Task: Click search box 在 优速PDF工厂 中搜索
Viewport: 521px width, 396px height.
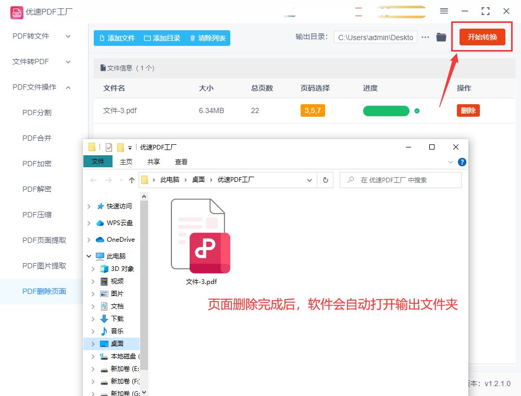Action: pyautogui.click(x=400, y=180)
